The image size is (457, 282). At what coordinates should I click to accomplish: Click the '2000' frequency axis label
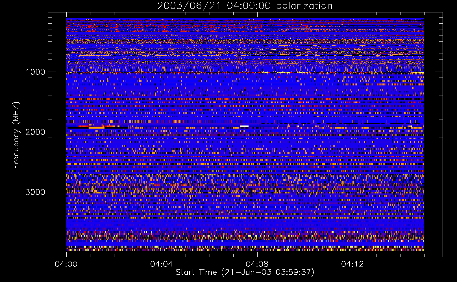tap(35, 132)
